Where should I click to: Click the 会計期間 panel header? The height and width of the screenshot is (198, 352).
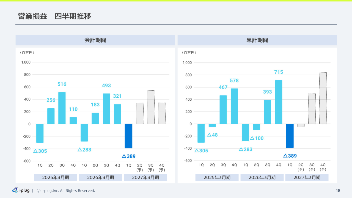(95, 40)
